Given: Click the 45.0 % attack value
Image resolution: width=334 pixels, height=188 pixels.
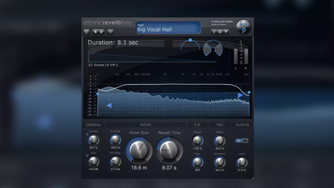Looking at the screenshot, I should pos(220,148).
